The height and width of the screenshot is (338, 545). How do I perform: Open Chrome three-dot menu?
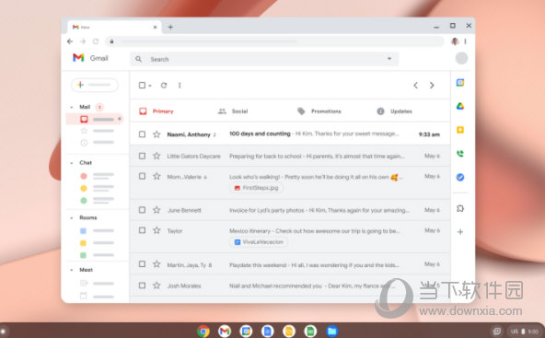coord(465,41)
